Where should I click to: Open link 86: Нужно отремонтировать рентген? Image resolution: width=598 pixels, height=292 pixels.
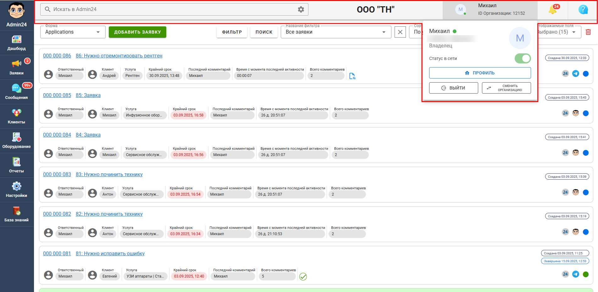119,56
